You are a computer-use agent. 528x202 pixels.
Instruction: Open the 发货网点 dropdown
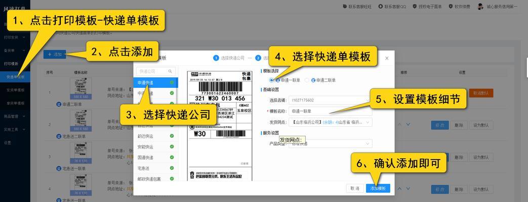(331, 122)
